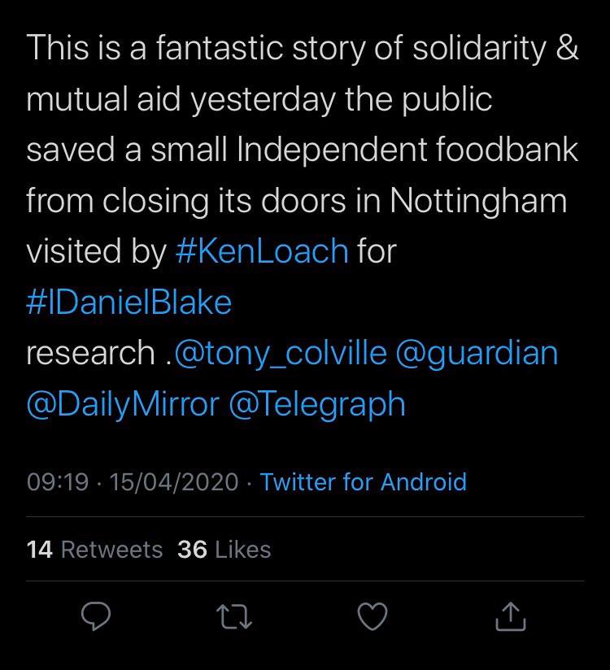
Task: Like the tweet with the heart icon
Action: 373,619
